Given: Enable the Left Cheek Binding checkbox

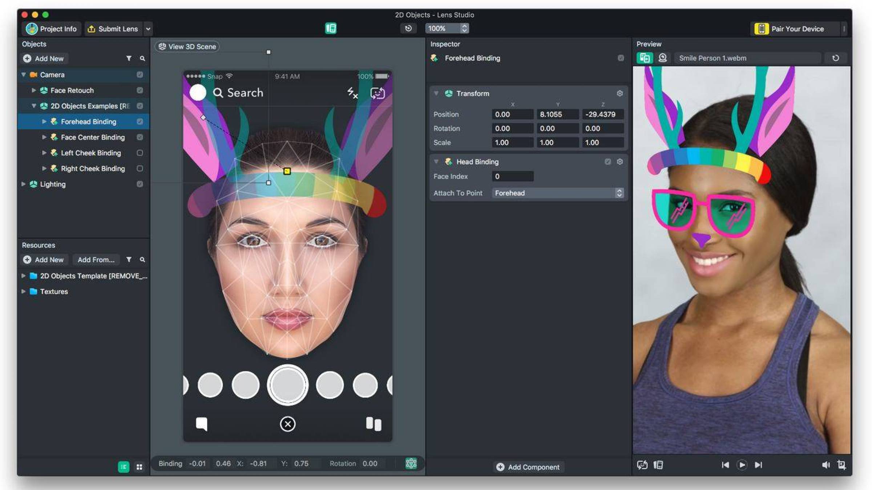Looking at the screenshot, I should pos(140,153).
